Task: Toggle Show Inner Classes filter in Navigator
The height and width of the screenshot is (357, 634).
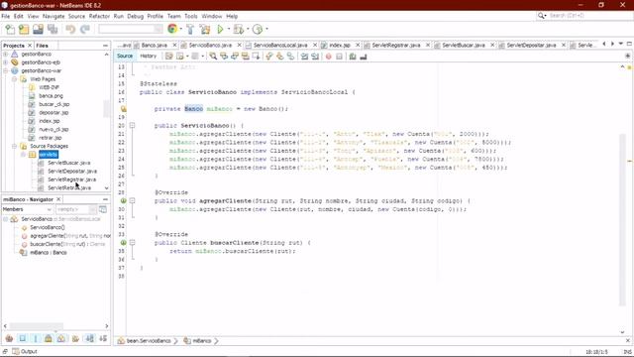Action: click(61, 338)
